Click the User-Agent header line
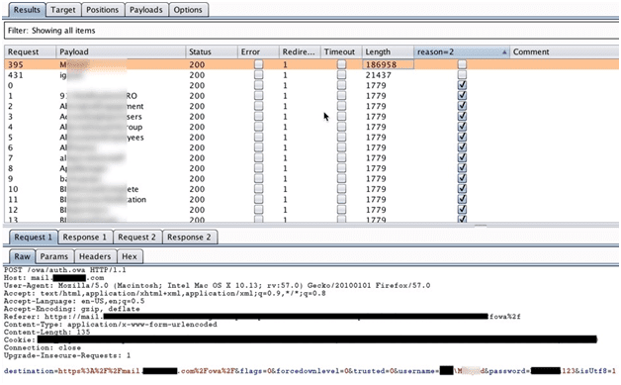 coord(217,285)
